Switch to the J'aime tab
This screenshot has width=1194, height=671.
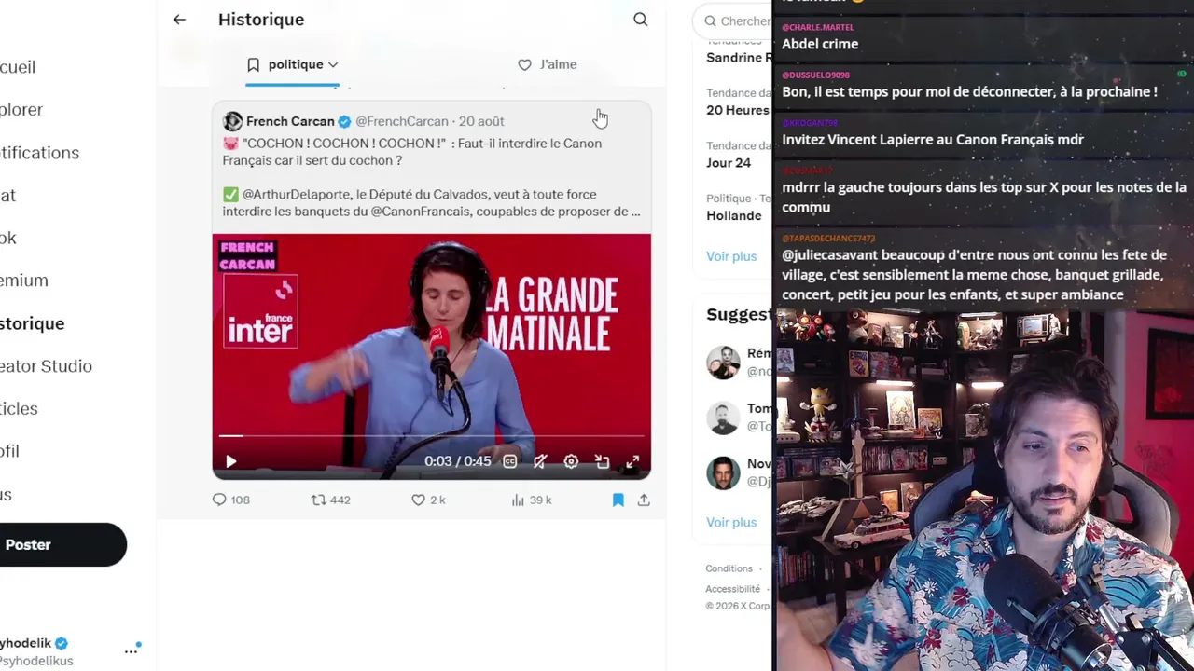coord(548,64)
